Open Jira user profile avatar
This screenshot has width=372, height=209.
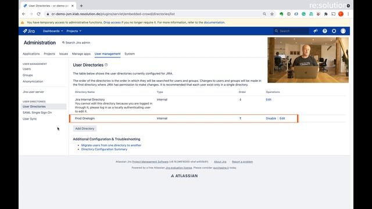coord(343,31)
